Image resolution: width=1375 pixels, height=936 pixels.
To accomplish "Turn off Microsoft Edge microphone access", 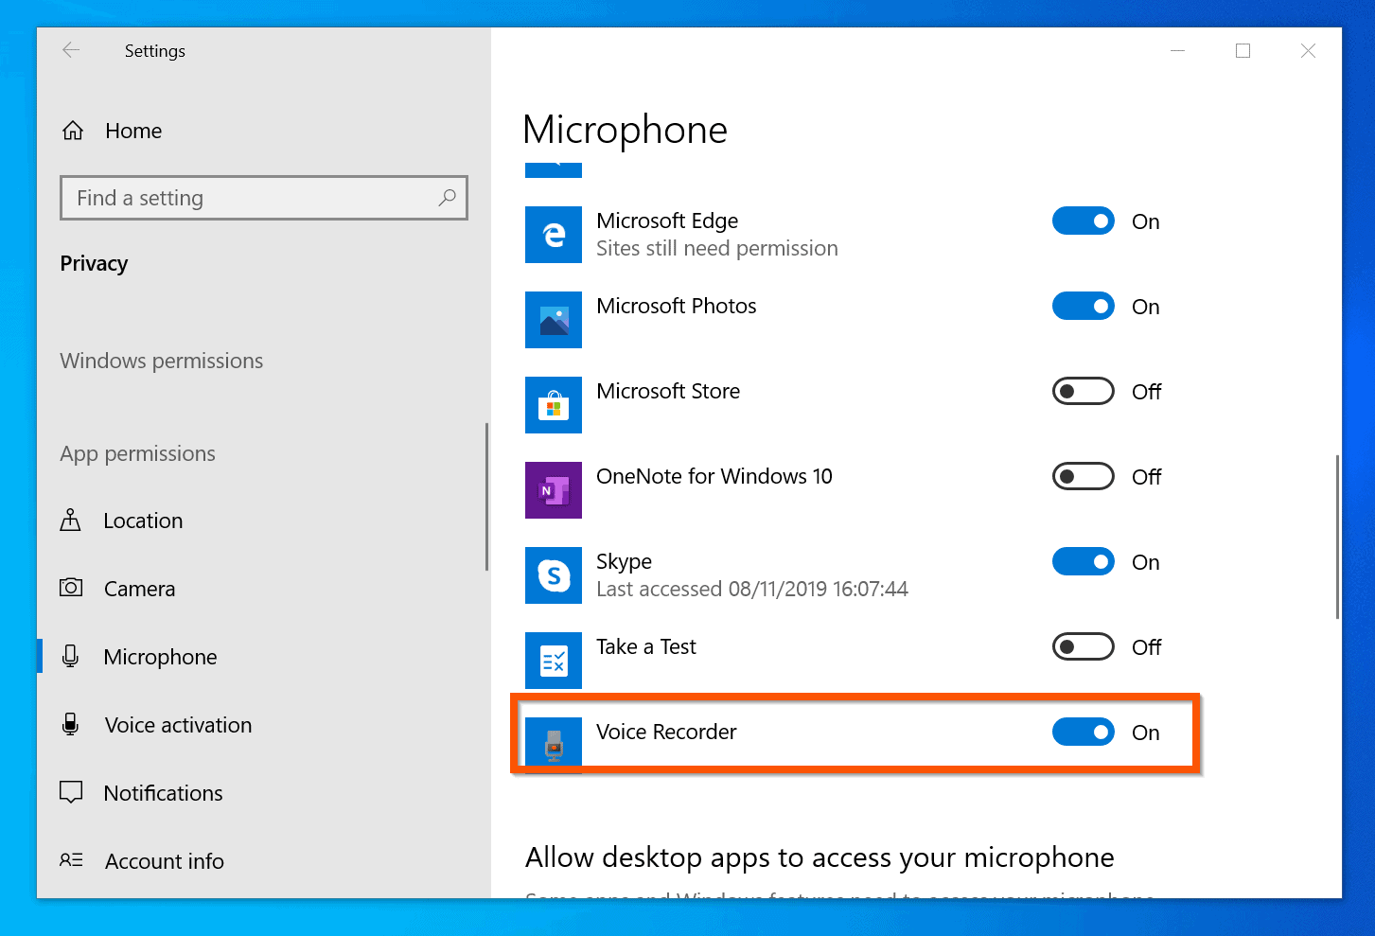I will coord(1084,221).
